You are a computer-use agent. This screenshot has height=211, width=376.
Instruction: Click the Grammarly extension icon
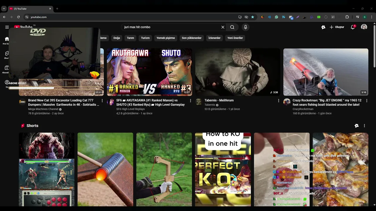(276, 17)
